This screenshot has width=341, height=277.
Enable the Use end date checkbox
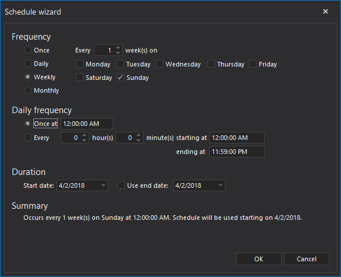click(x=121, y=185)
